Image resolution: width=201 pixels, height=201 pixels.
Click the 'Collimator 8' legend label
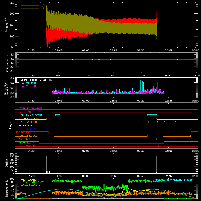28,83
